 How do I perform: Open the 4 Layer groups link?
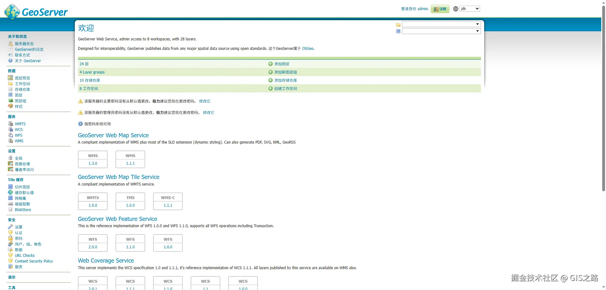click(x=92, y=72)
